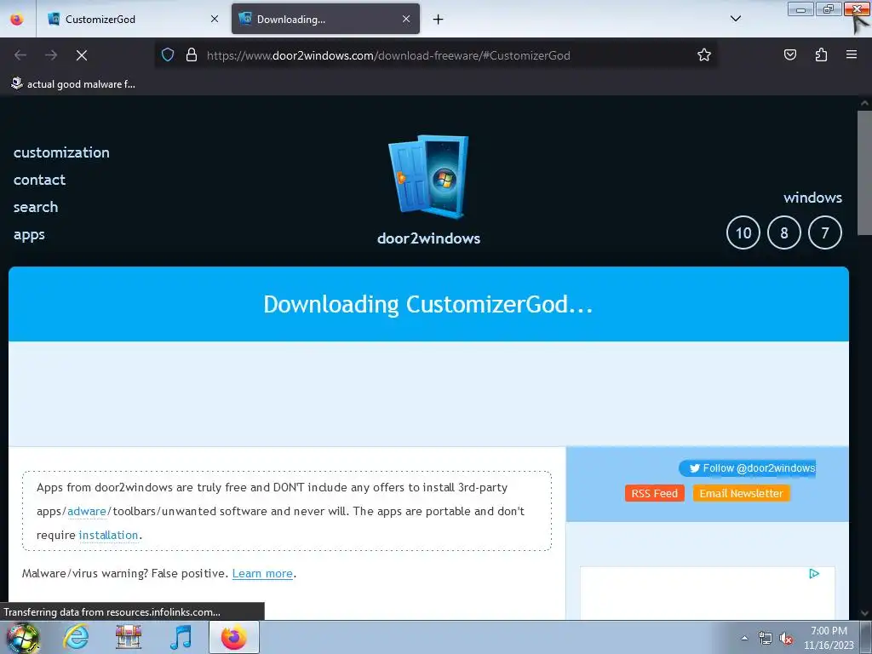Open the Windows Start orb
This screenshot has height=654, width=872.
(23, 637)
